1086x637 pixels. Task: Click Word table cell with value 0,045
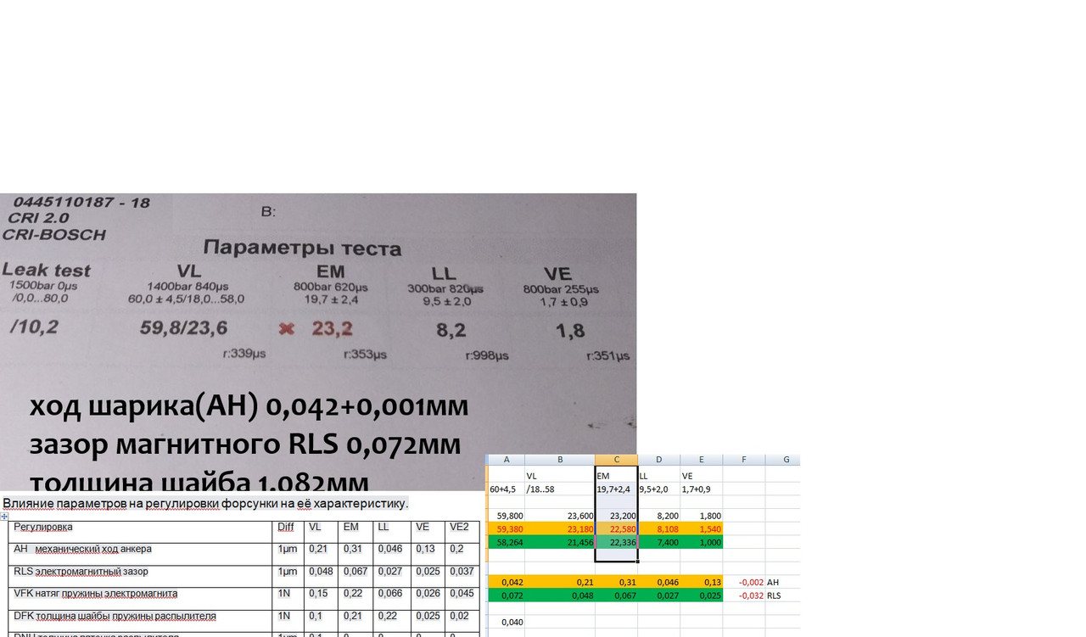pyautogui.click(x=462, y=599)
